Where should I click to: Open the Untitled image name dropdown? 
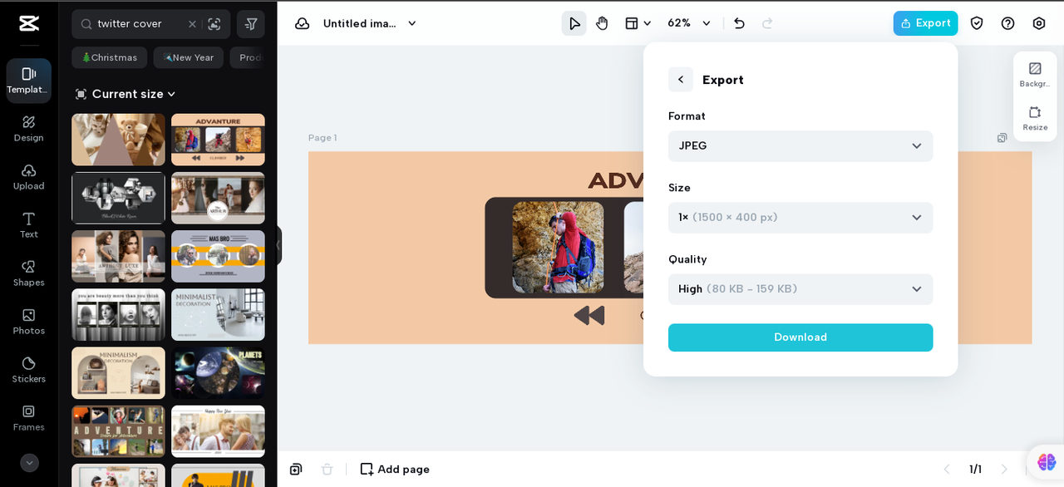click(x=370, y=23)
